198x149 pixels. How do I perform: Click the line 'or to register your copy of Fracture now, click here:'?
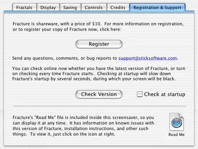(67, 29)
